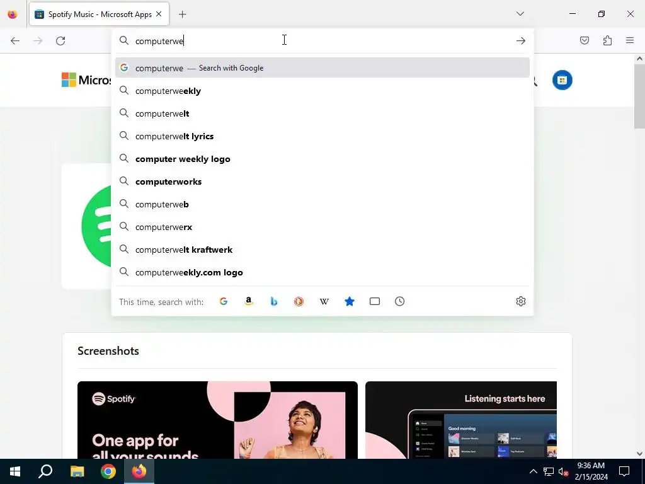
Task: Click the exact 'computerwelt' suggestion
Action: click(x=322, y=113)
